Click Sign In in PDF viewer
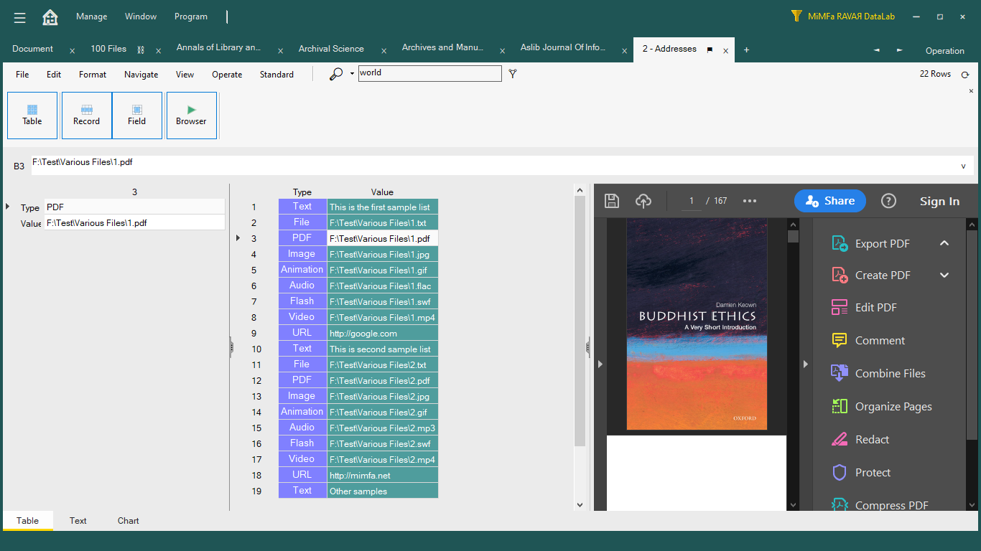Image resolution: width=981 pixels, height=551 pixels. click(x=939, y=202)
